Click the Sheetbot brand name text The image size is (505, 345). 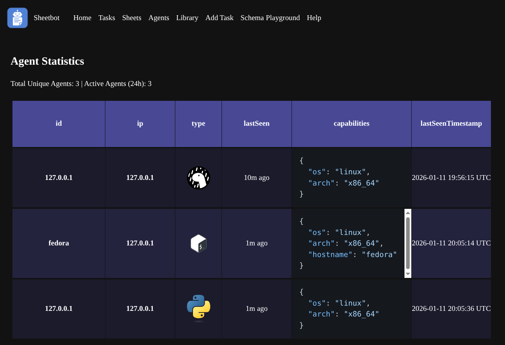47,18
